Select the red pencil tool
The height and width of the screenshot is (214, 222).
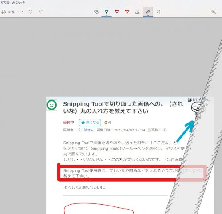pyautogui.click(x=117, y=12)
